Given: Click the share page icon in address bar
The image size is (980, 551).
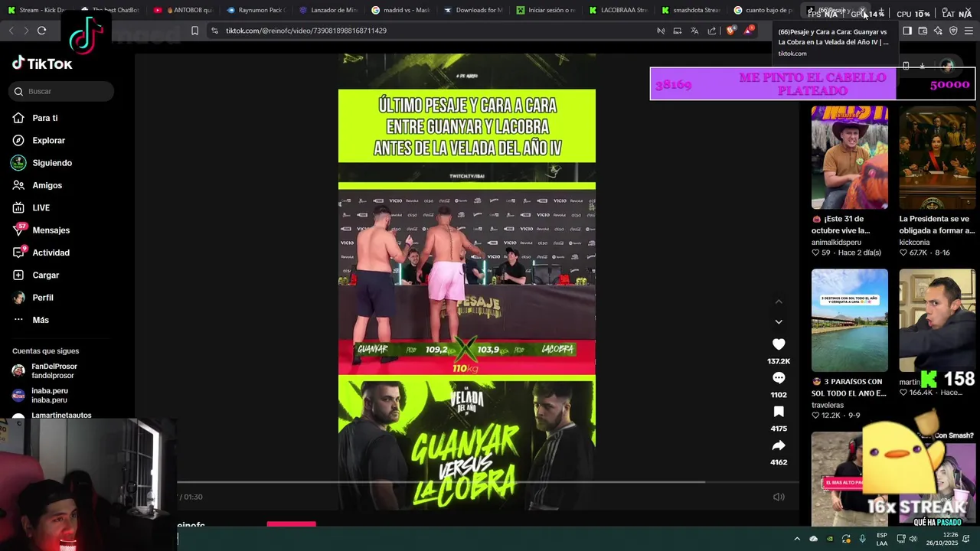Looking at the screenshot, I should pos(712,31).
